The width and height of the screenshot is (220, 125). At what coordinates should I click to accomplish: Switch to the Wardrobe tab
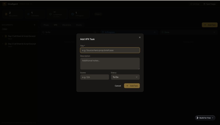tap(67, 25)
